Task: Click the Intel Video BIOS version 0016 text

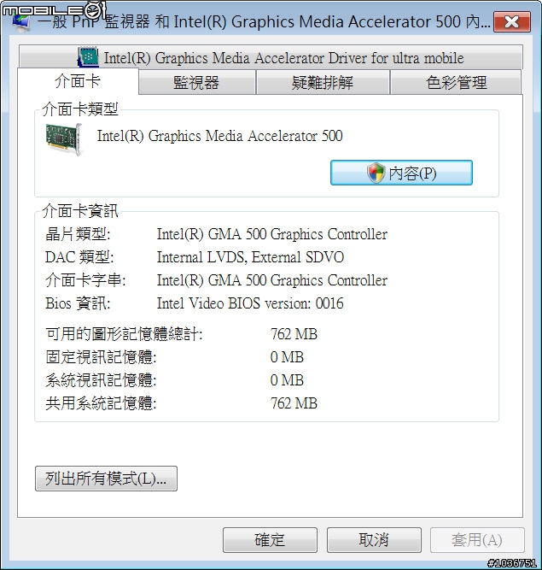Action: pos(250,303)
